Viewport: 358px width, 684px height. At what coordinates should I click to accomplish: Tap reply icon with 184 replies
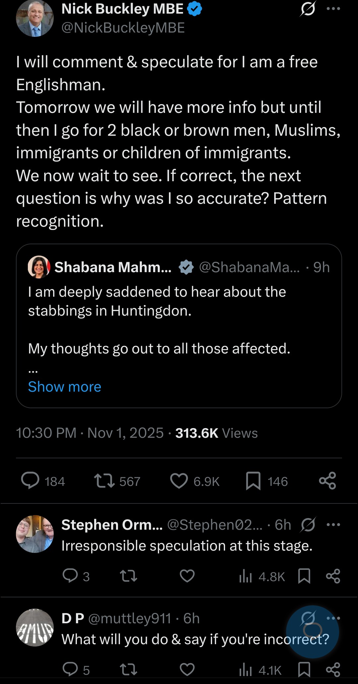(30, 481)
